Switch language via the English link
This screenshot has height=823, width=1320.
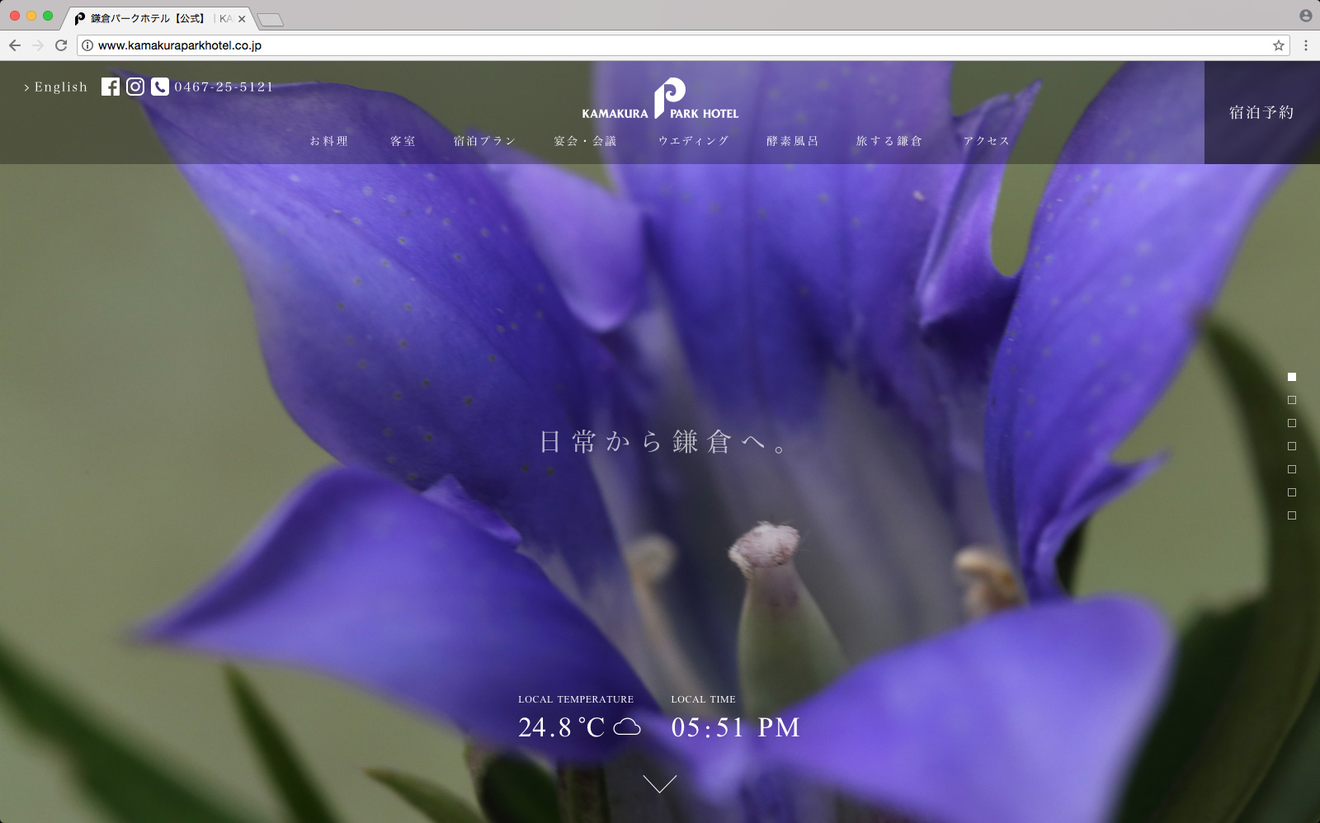(56, 87)
